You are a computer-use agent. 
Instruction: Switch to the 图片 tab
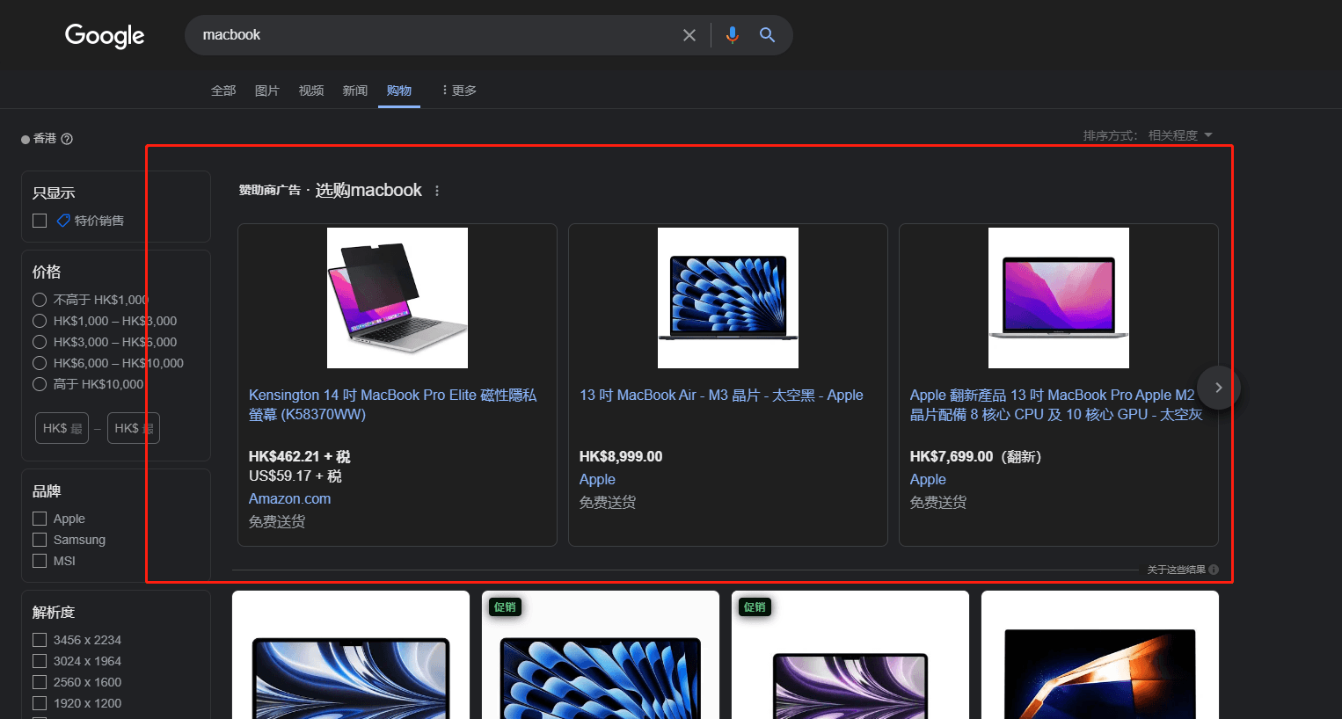pyautogui.click(x=267, y=91)
